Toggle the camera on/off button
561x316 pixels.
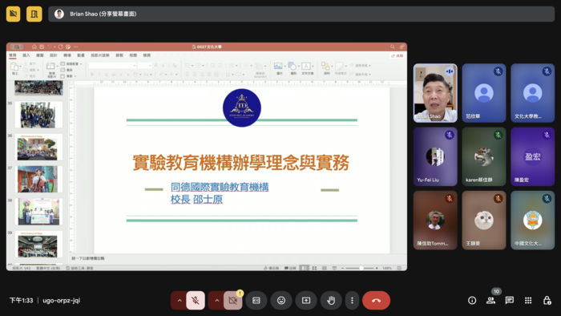233,300
